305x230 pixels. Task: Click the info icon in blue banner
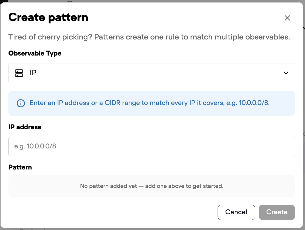(21, 103)
